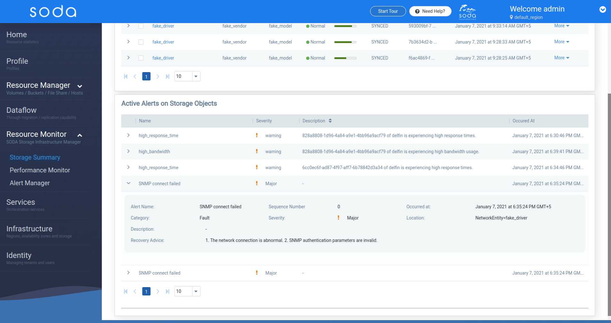This screenshot has width=611, height=323.
Task: Open Services in sidebar
Action: coord(21,202)
